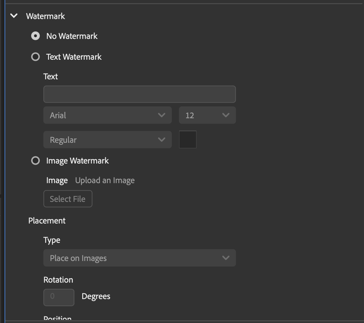
Task: Open the font style dropdown showing Regular
Action: pyautogui.click(x=107, y=140)
